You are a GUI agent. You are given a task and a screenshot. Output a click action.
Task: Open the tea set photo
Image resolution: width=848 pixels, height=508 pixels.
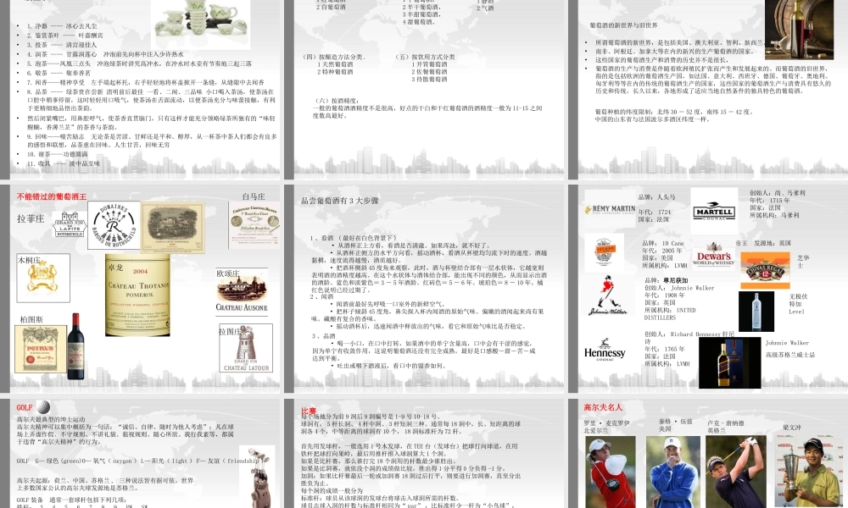coord(200,25)
